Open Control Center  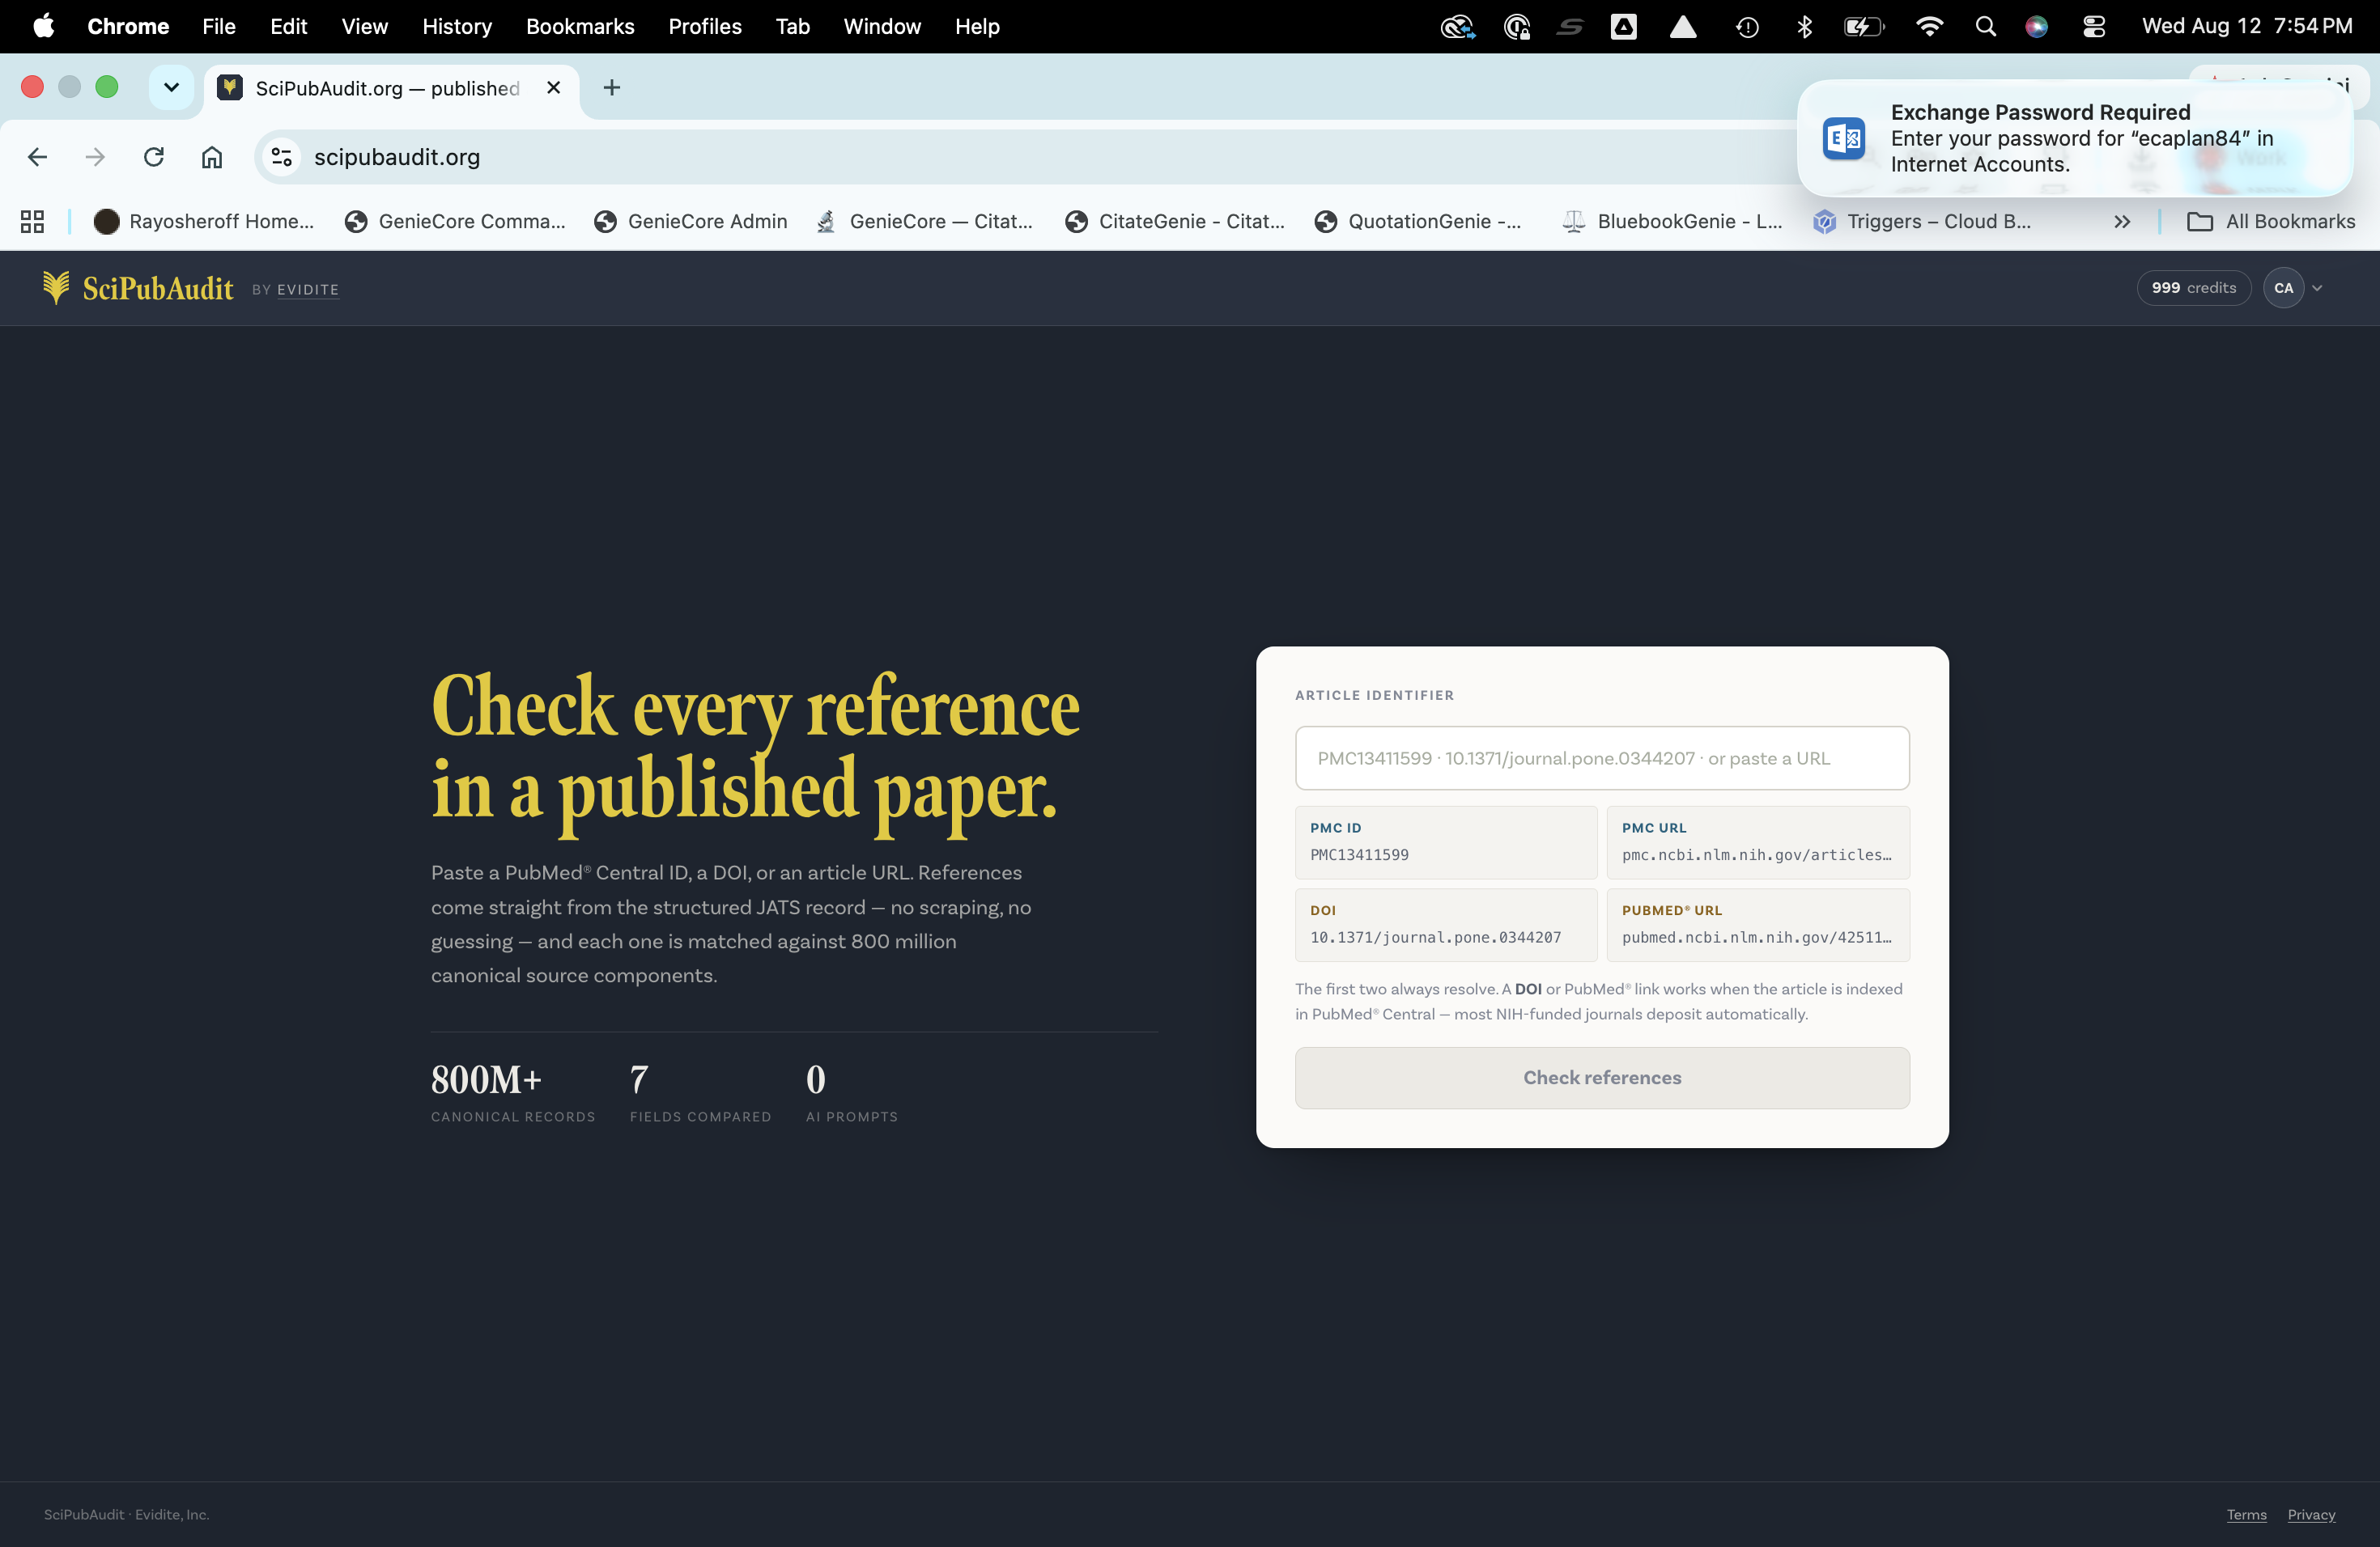[2094, 26]
